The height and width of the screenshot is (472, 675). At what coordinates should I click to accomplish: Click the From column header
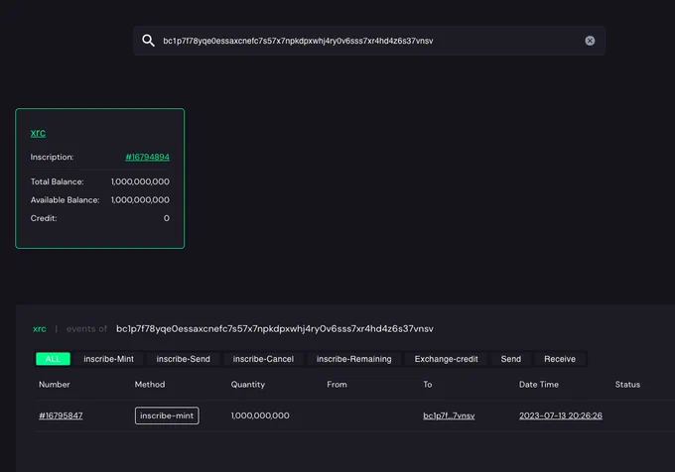pyautogui.click(x=337, y=385)
